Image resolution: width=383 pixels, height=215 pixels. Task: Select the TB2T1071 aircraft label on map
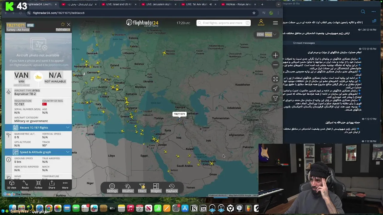pos(180,114)
